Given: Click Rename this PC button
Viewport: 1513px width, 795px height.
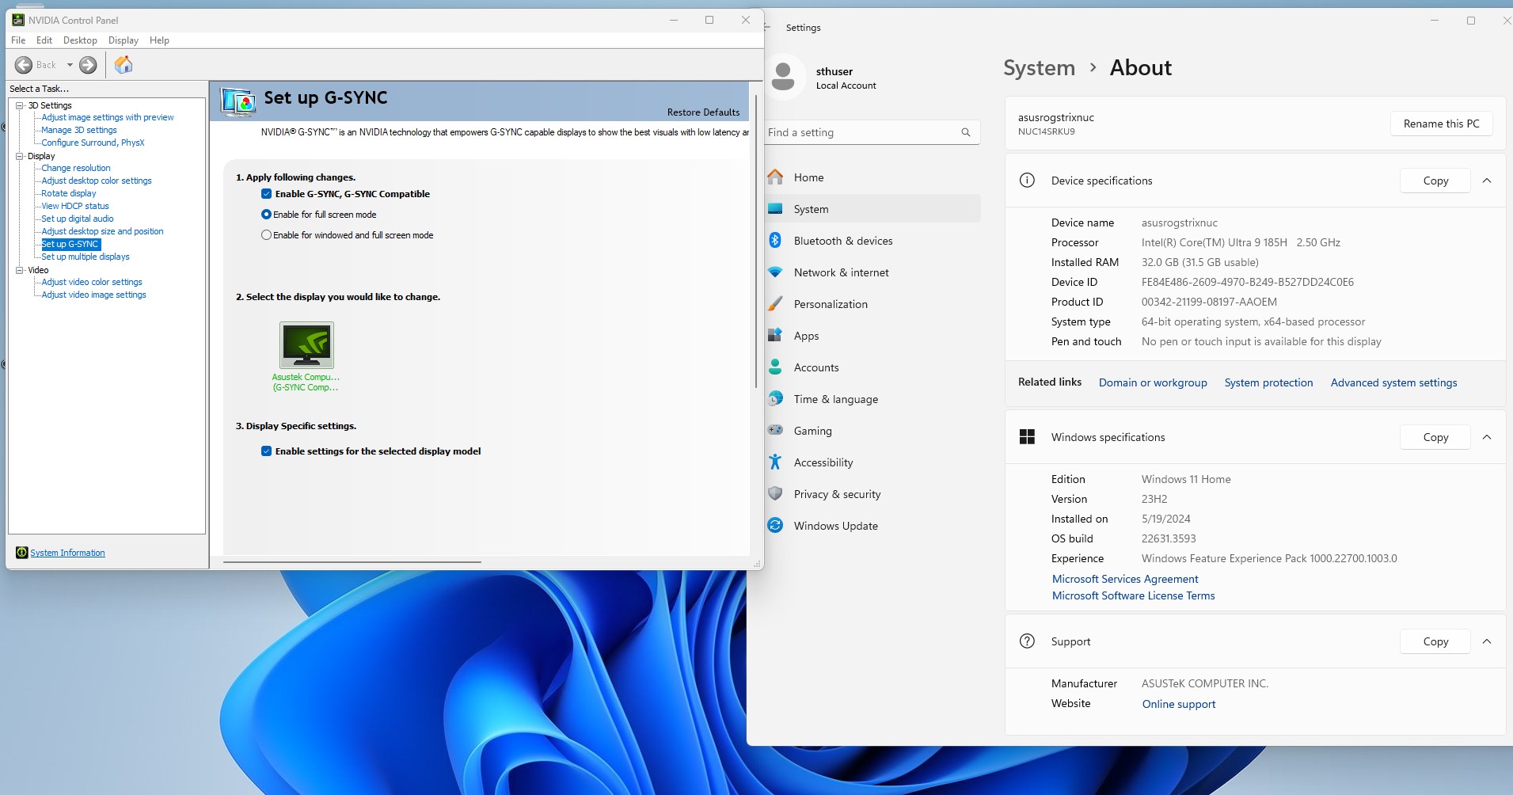Looking at the screenshot, I should [x=1440, y=124].
